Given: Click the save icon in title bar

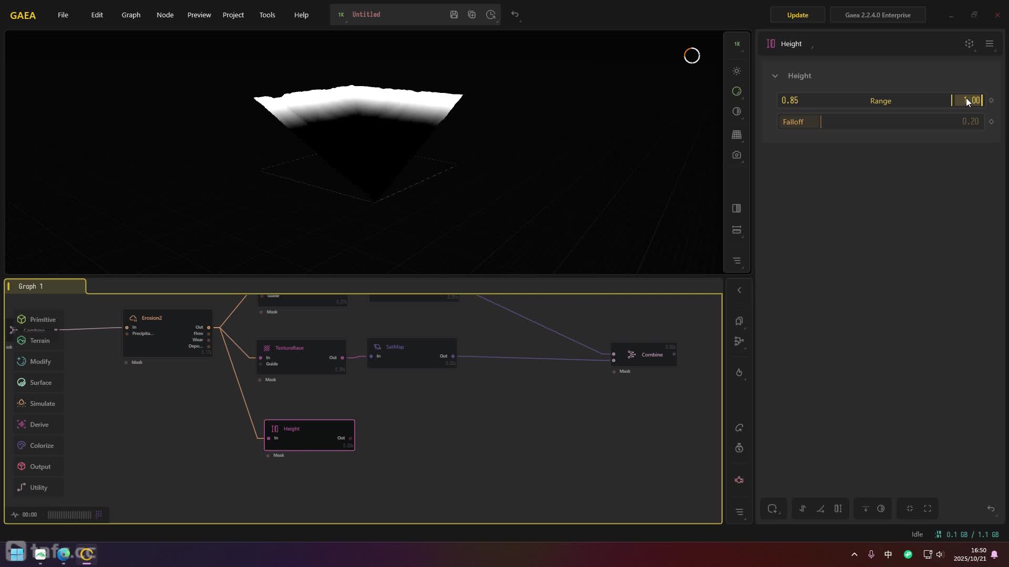Looking at the screenshot, I should coord(454,15).
